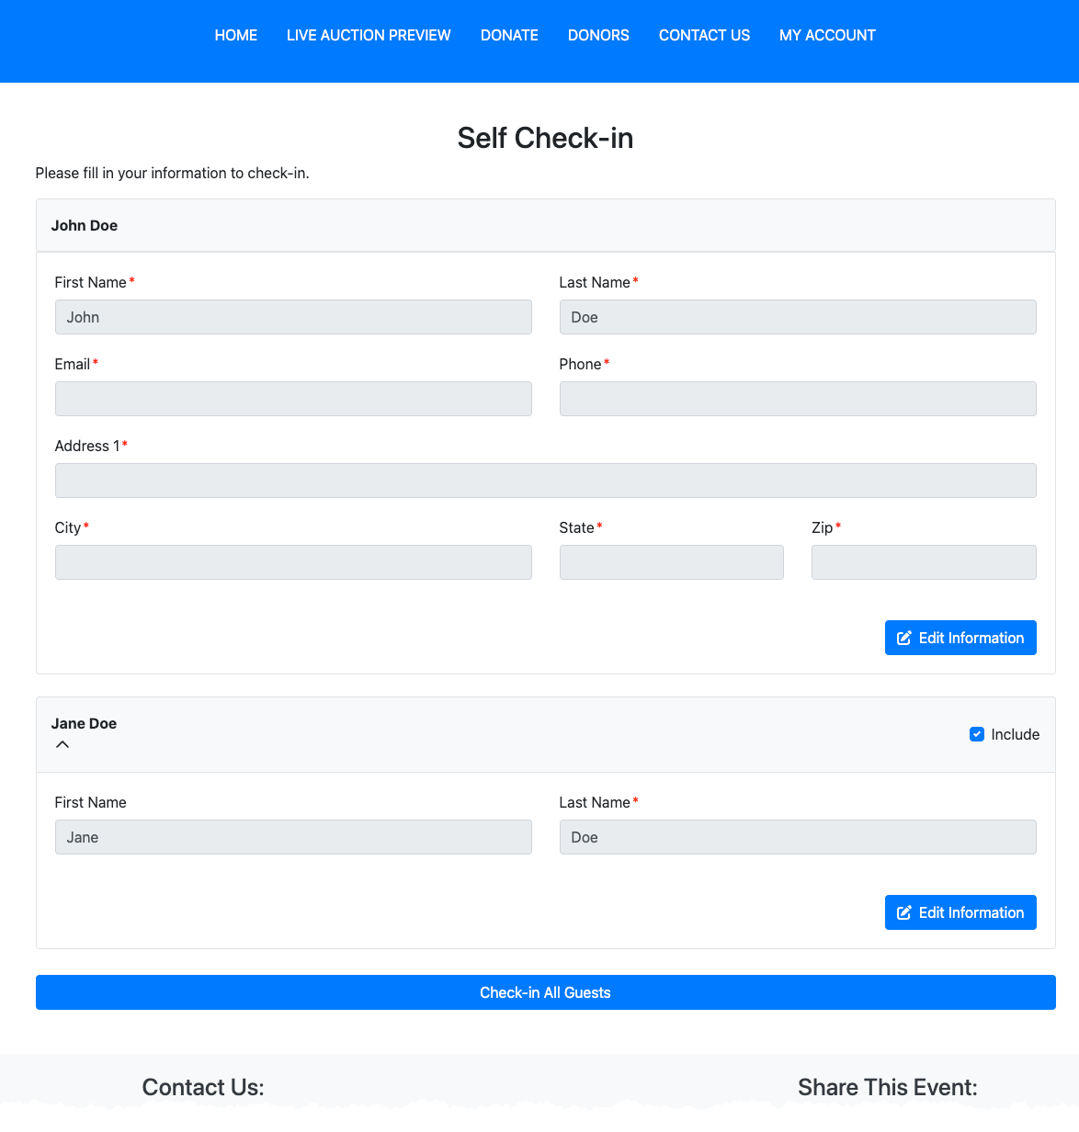The width and height of the screenshot is (1079, 1132).
Task: Click the pencil icon in John Doe's Edit Information button
Action: coord(903,638)
